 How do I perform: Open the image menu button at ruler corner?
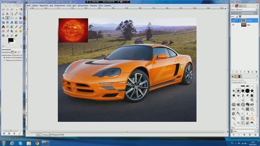tap(27, 8)
